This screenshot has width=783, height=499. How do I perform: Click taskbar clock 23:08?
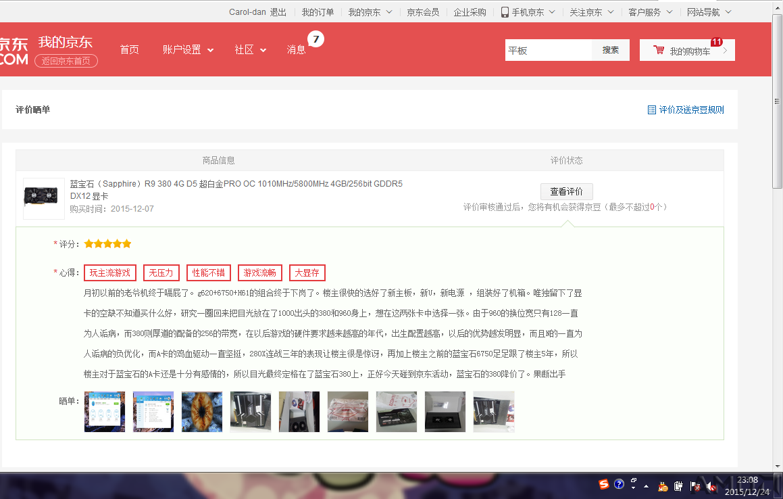point(747,480)
